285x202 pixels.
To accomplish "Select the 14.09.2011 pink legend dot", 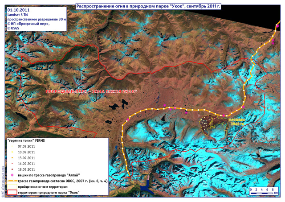I will pyautogui.click(x=12, y=164).
